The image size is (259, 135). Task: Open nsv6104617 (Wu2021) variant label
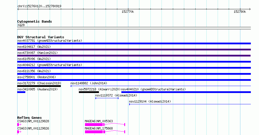(x=34, y=47)
